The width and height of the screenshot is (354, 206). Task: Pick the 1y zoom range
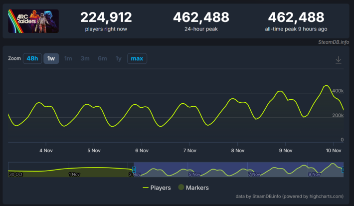coord(118,58)
